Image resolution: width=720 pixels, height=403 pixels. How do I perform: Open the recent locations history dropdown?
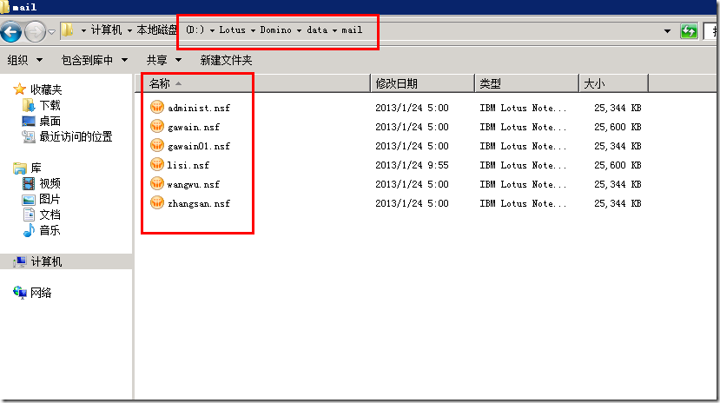pyautogui.click(x=51, y=31)
